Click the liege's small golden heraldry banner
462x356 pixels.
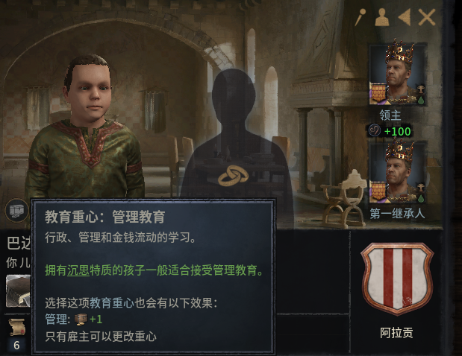pyautogui.click(x=378, y=94)
